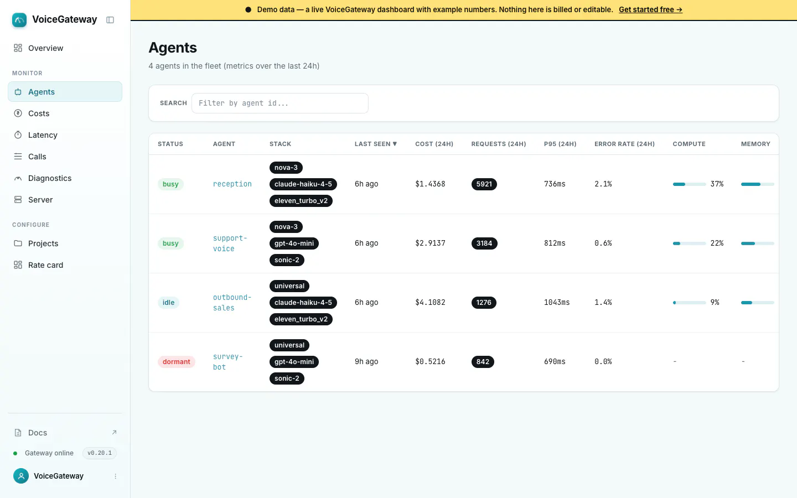Open the Latency section
797x498 pixels.
[x=65, y=135]
